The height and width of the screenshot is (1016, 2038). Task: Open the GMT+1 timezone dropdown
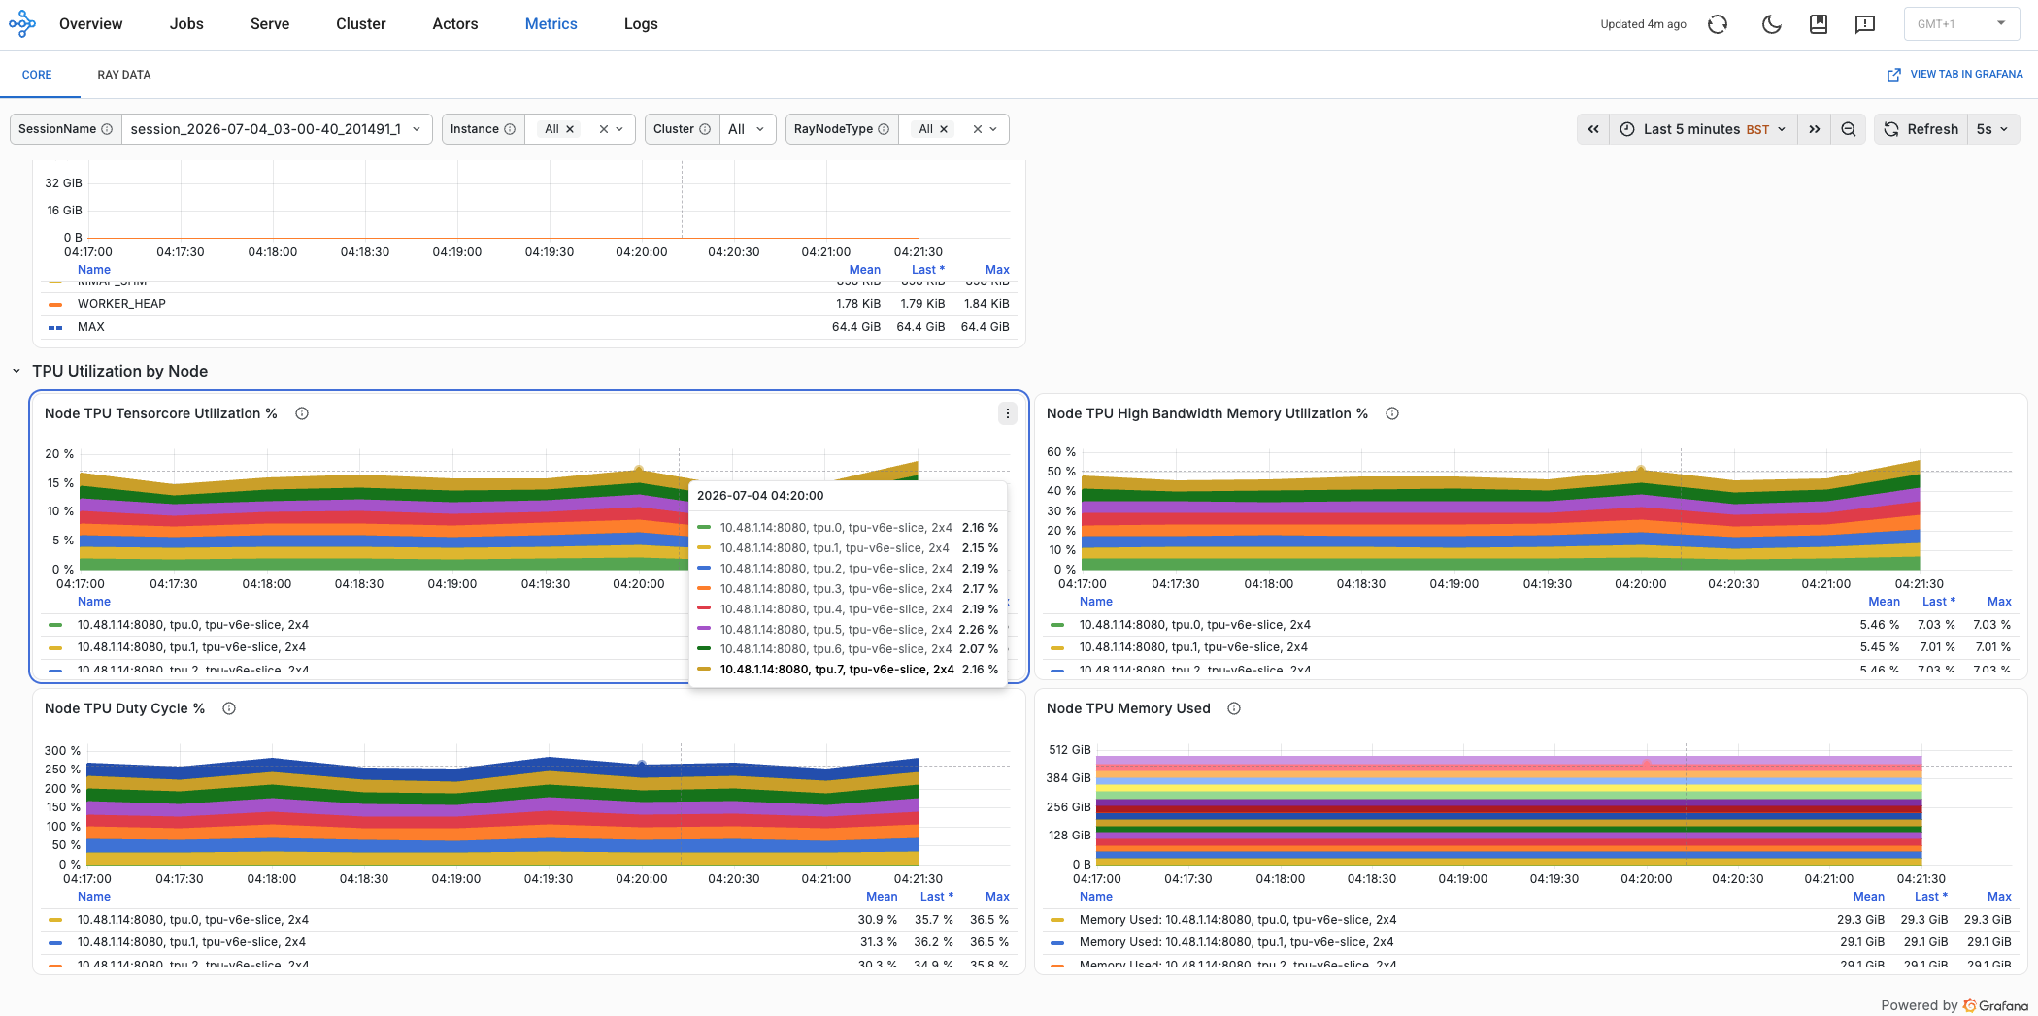click(1961, 24)
